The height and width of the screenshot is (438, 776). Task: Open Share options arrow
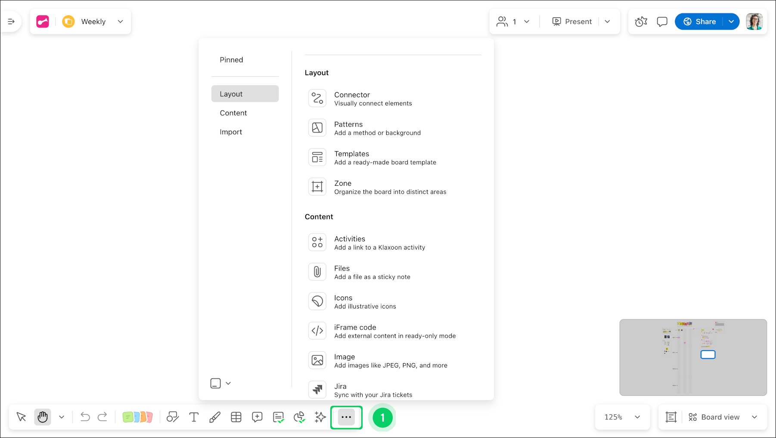click(731, 22)
